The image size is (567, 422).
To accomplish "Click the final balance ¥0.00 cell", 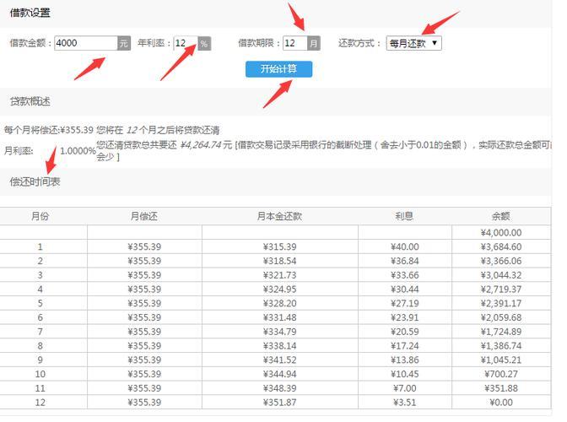I will [x=501, y=402].
